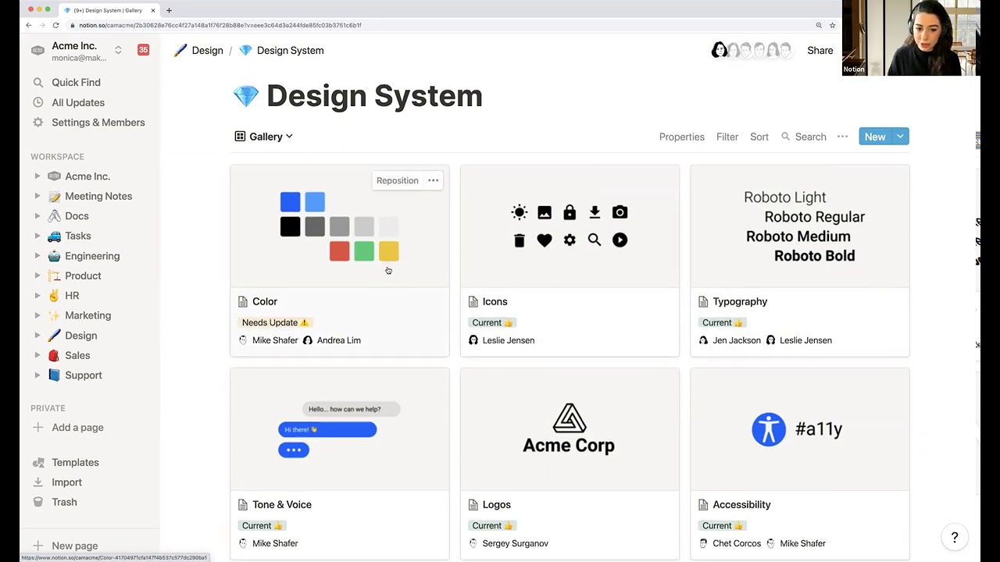Open Quick Find search icon in sidebar
The height and width of the screenshot is (562, 1000).
coord(37,82)
